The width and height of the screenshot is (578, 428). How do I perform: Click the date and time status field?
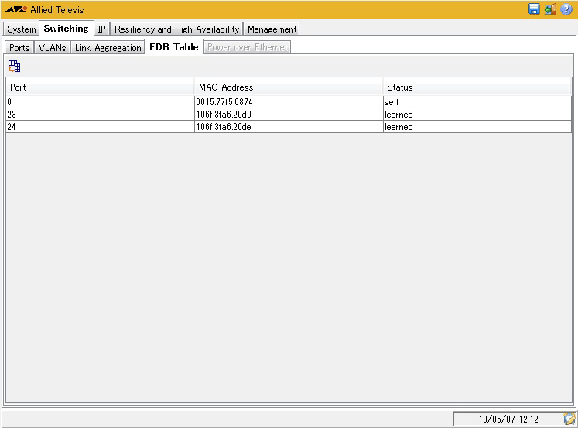[x=508, y=419]
